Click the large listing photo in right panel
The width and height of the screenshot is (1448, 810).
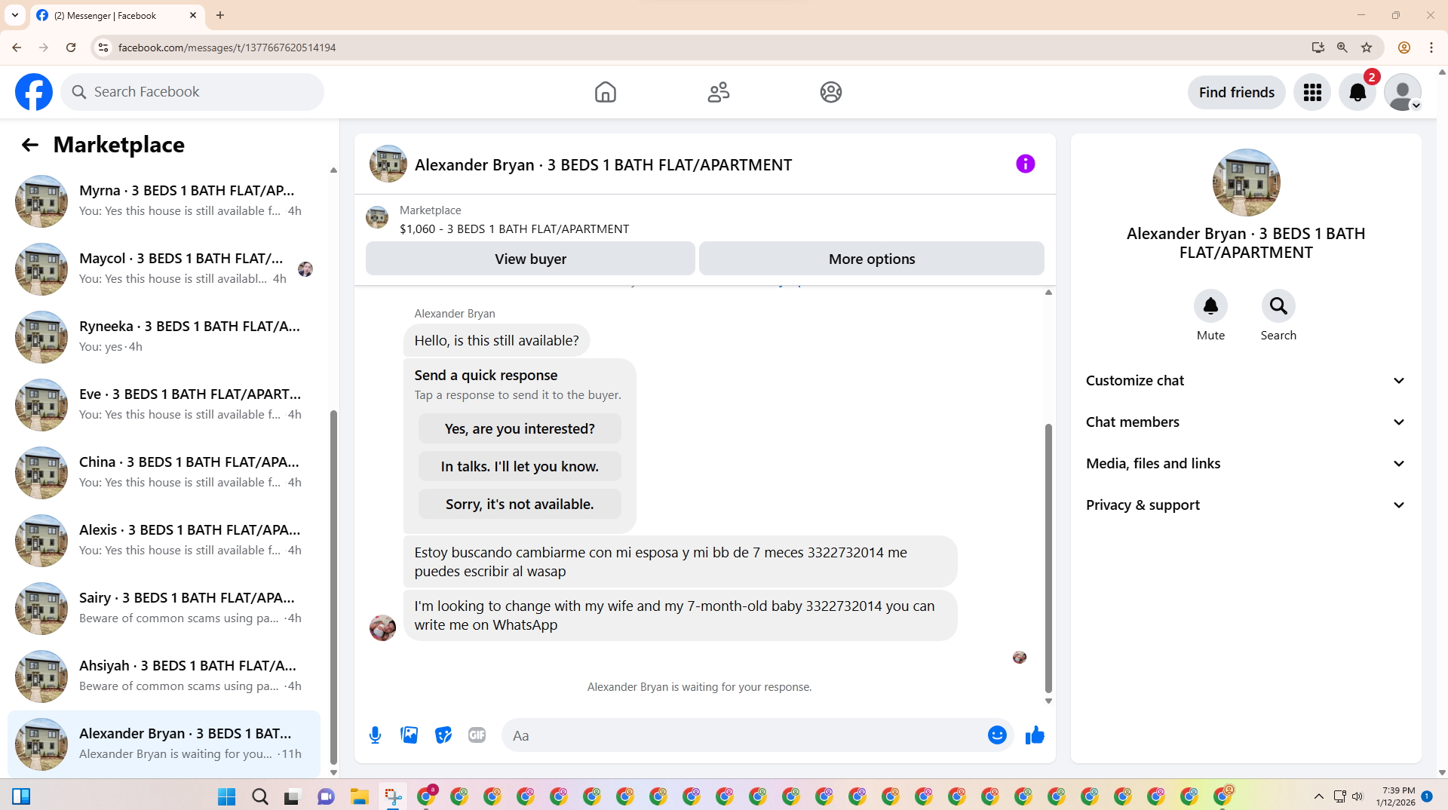point(1246,183)
